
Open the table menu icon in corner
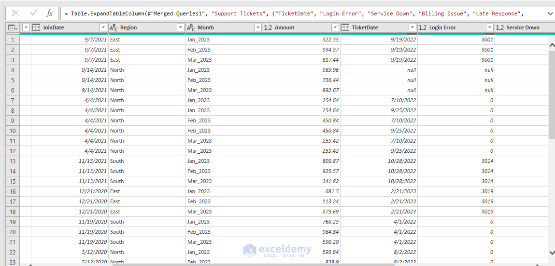(13, 27)
